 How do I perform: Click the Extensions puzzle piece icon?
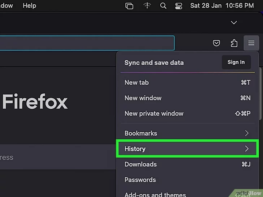[x=234, y=43]
